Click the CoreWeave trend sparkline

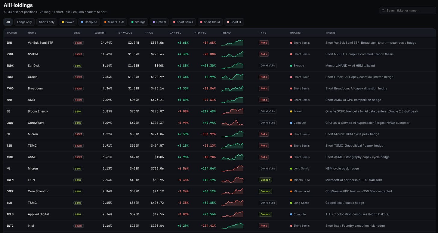tap(232, 123)
